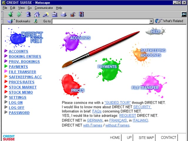Open the Search flashlight icon
This screenshot has width=188, height=141.
(46, 15)
